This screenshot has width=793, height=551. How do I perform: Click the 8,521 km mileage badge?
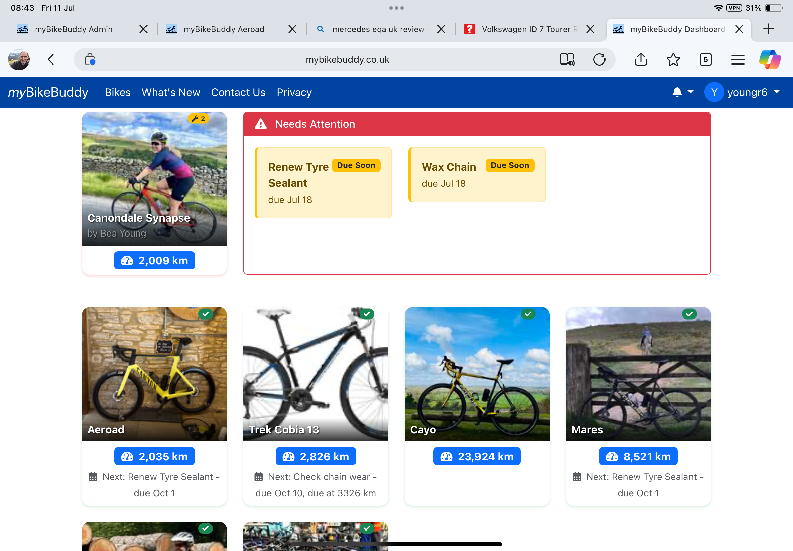638,456
